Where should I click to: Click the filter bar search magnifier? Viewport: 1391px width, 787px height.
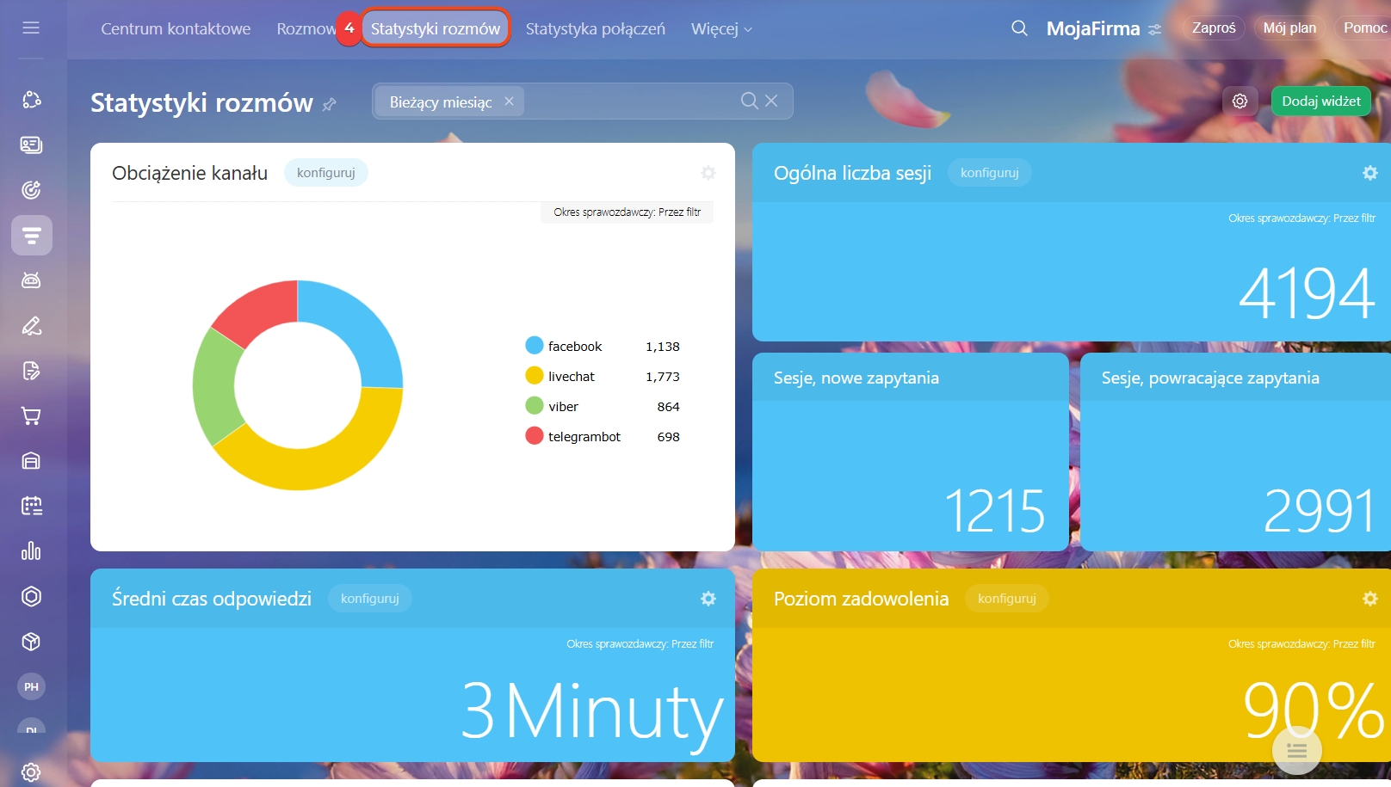pos(749,101)
